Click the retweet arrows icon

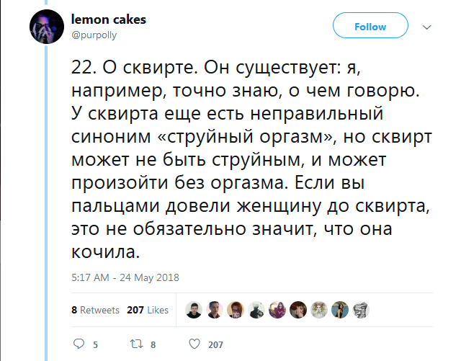click(x=135, y=344)
